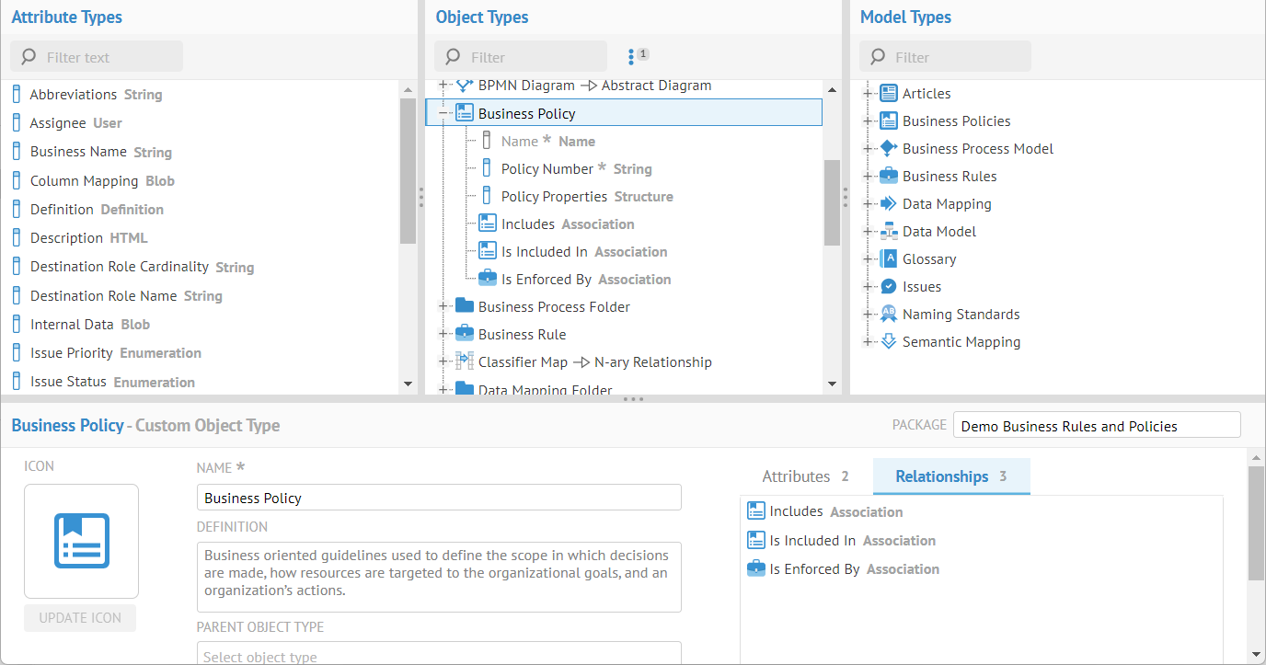The height and width of the screenshot is (665, 1266).
Task: Click the Semantic Mapping icon
Action: [889, 341]
